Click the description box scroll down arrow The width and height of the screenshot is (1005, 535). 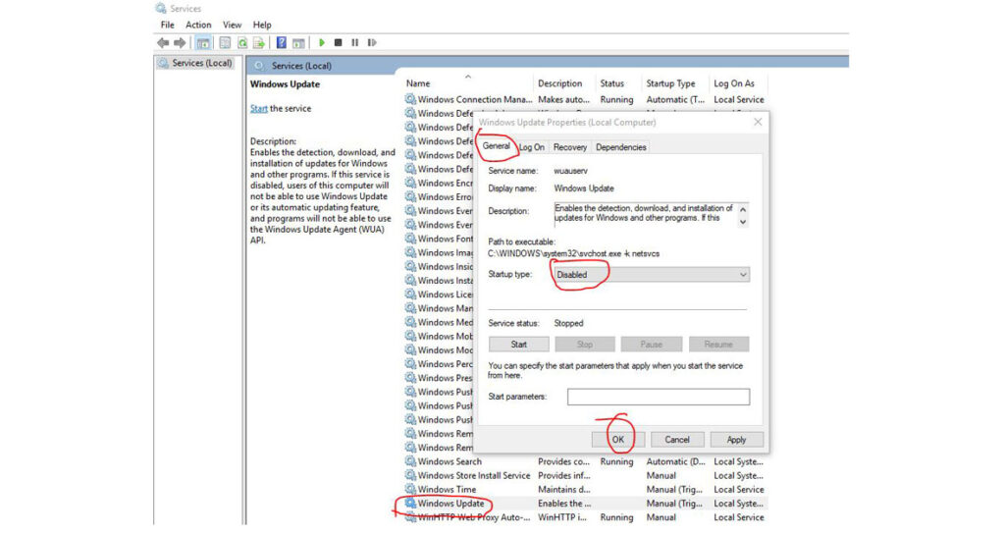[x=743, y=222]
